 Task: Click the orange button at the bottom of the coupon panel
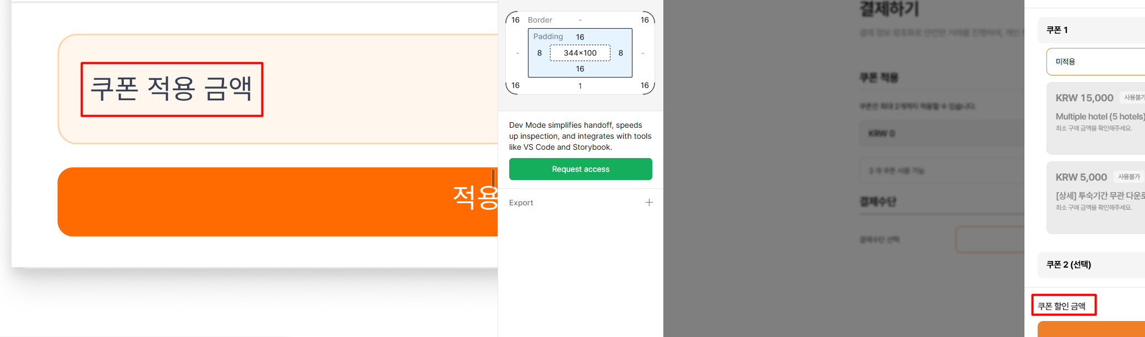coord(1091,329)
